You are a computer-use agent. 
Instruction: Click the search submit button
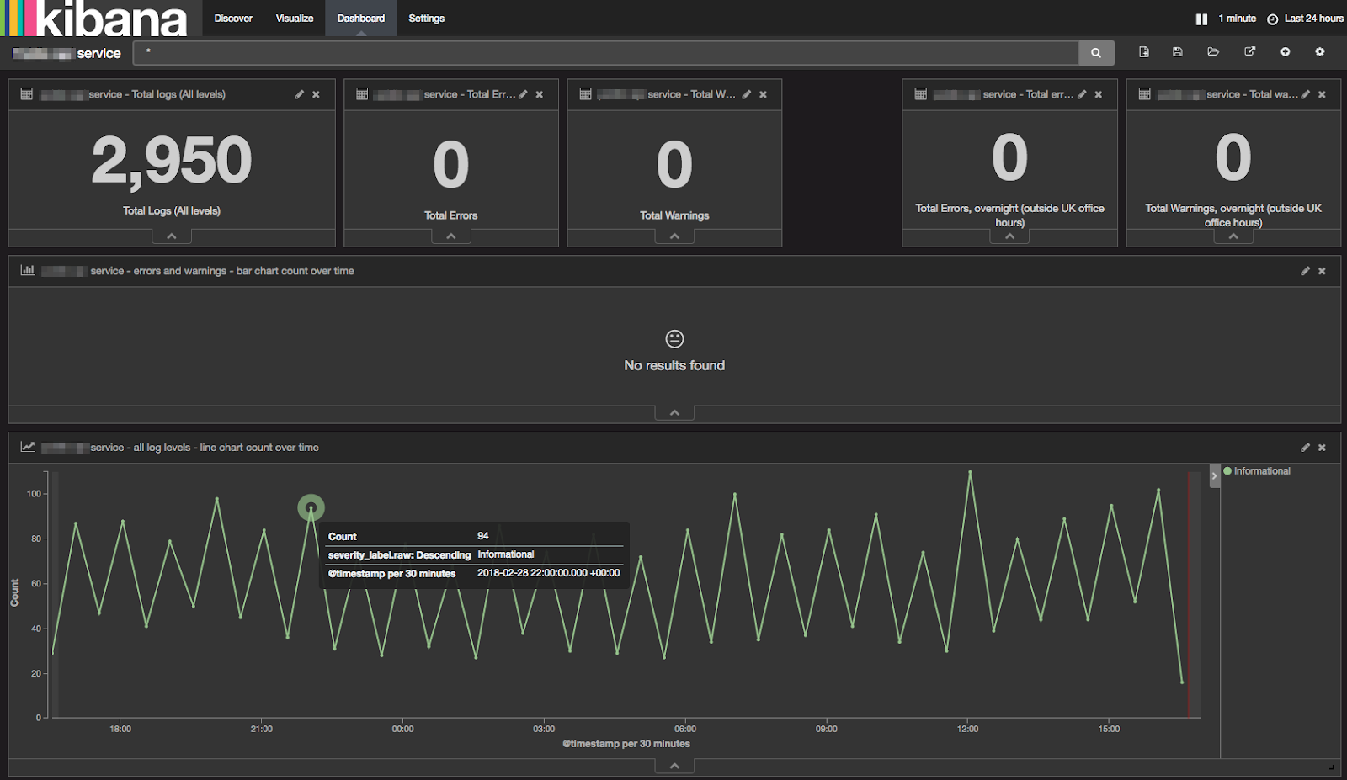(x=1095, y=53)
